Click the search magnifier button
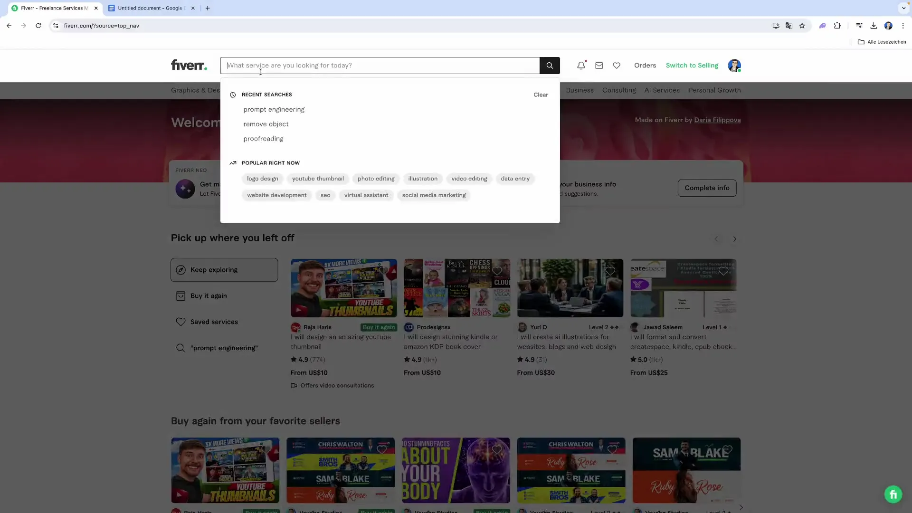 pyautogui.click(x=550, y=66)
